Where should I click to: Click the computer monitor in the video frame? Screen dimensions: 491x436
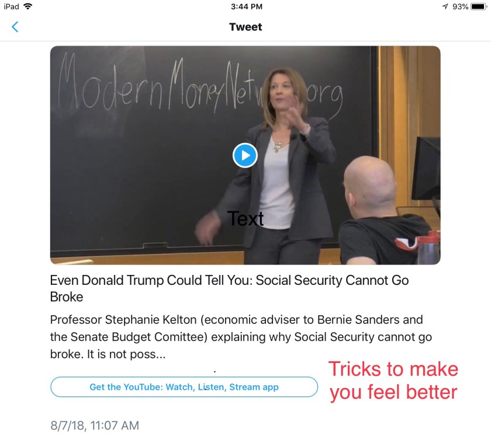pyautogui.click(x=427, y=169)
